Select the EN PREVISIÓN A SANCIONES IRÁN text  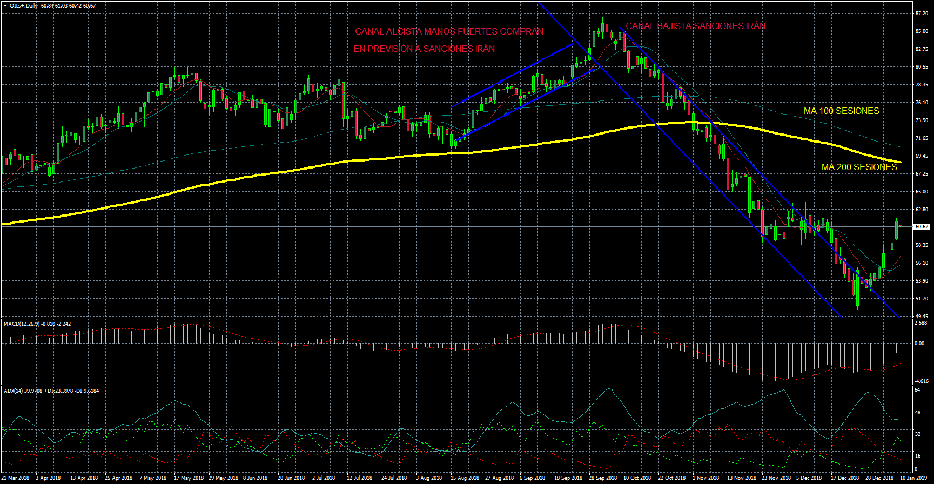point(424,49)
